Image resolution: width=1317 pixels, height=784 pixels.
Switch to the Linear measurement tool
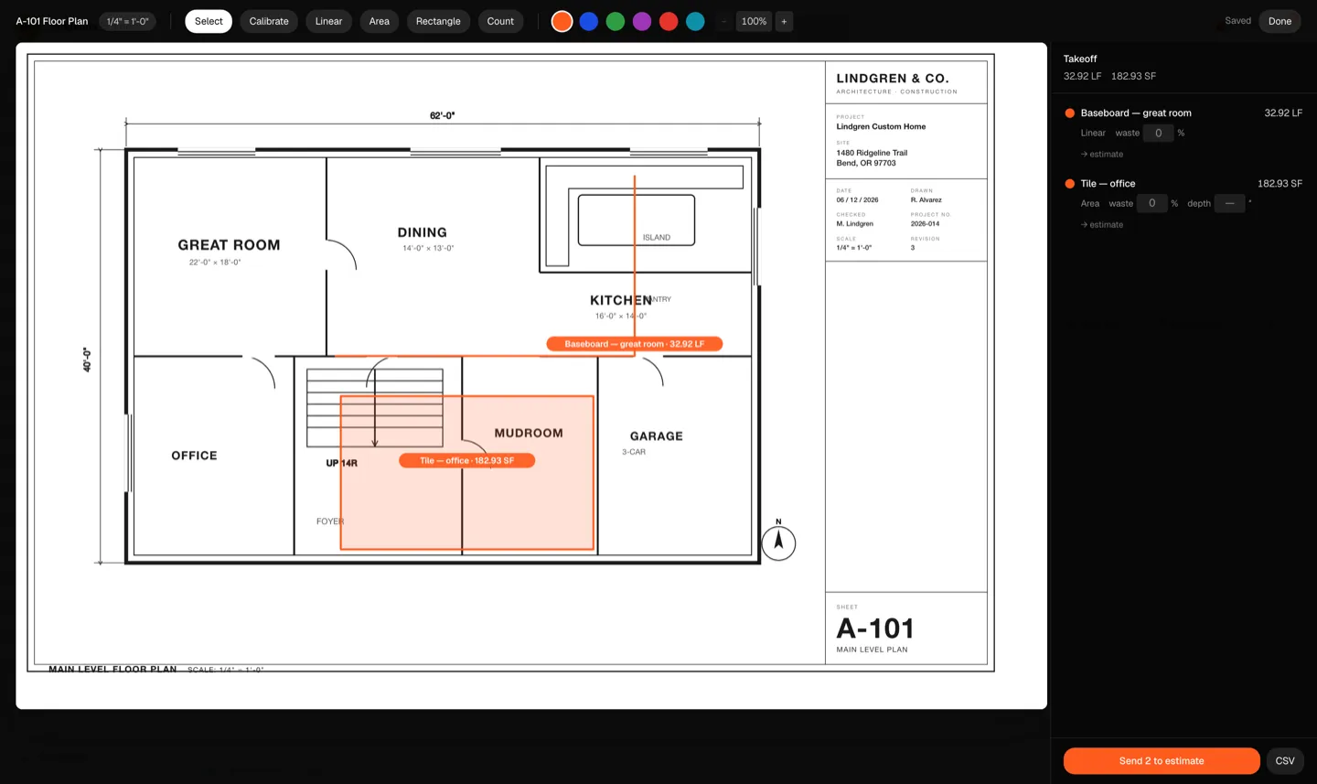click(x=328, y=21)
